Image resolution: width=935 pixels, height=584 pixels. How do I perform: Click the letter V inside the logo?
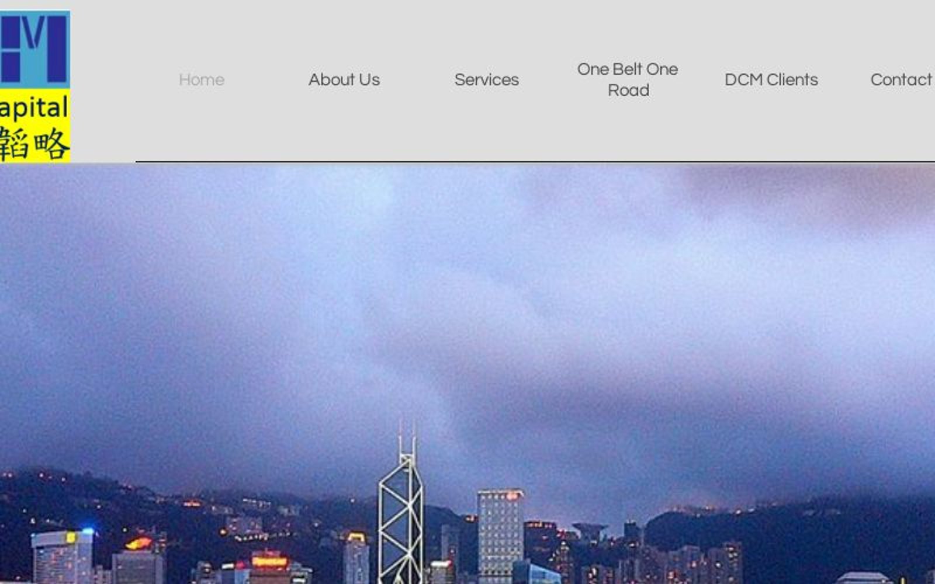click(35, 33)
